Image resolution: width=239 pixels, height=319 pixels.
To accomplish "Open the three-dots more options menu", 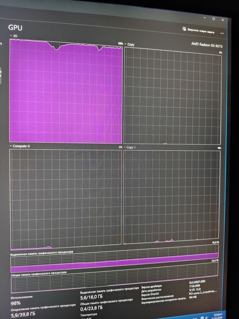I will point(222,33).
